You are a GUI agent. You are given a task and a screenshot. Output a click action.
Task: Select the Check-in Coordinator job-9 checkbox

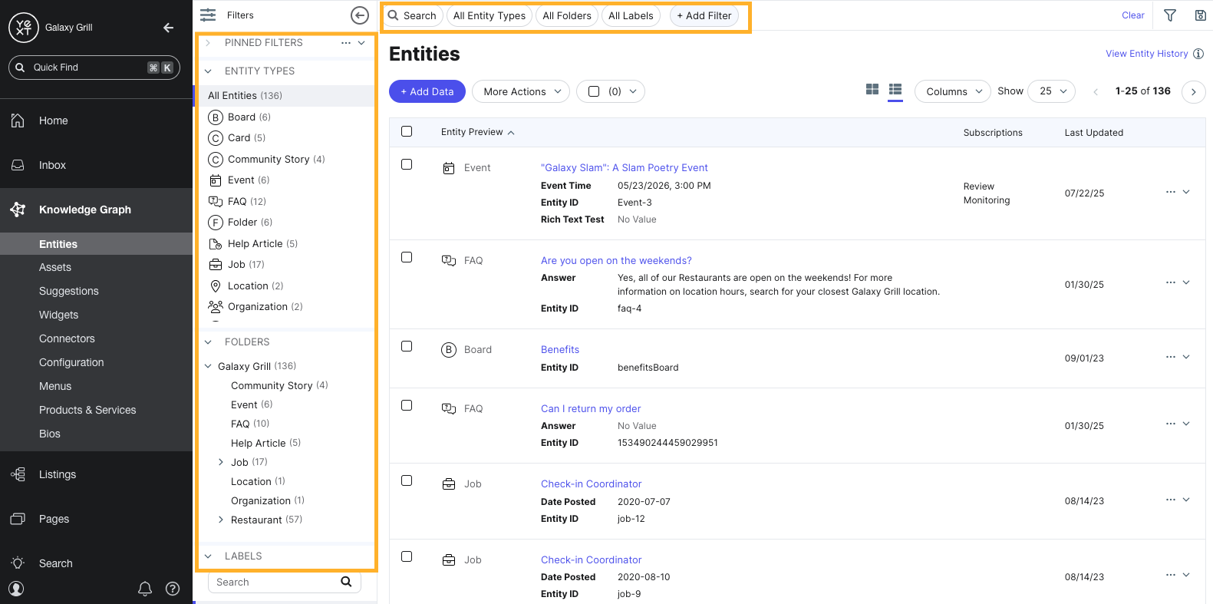click(x=407, y=556)
